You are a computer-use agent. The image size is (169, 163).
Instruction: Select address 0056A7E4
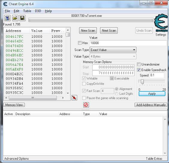coord(14,65)
